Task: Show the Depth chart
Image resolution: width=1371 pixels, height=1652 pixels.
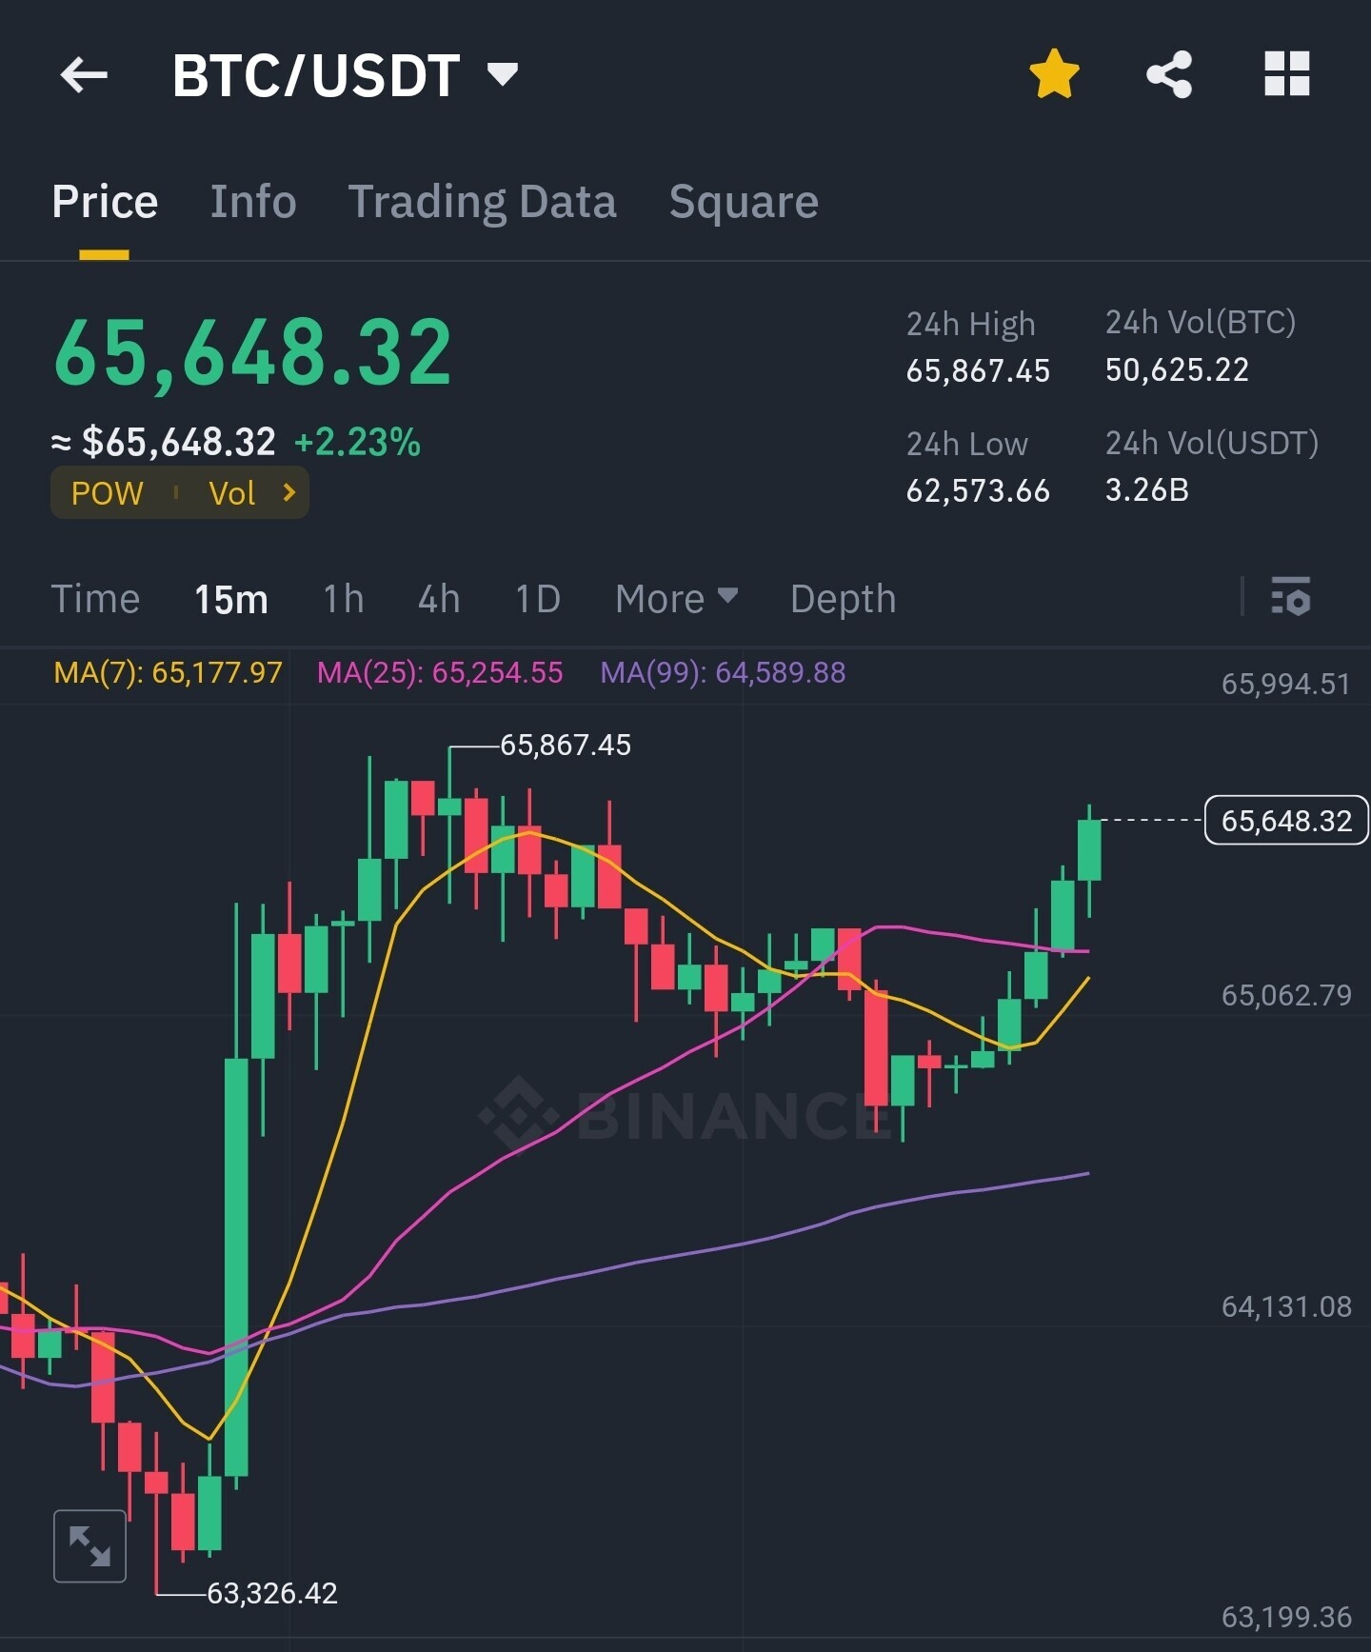Action: [843, 599]
